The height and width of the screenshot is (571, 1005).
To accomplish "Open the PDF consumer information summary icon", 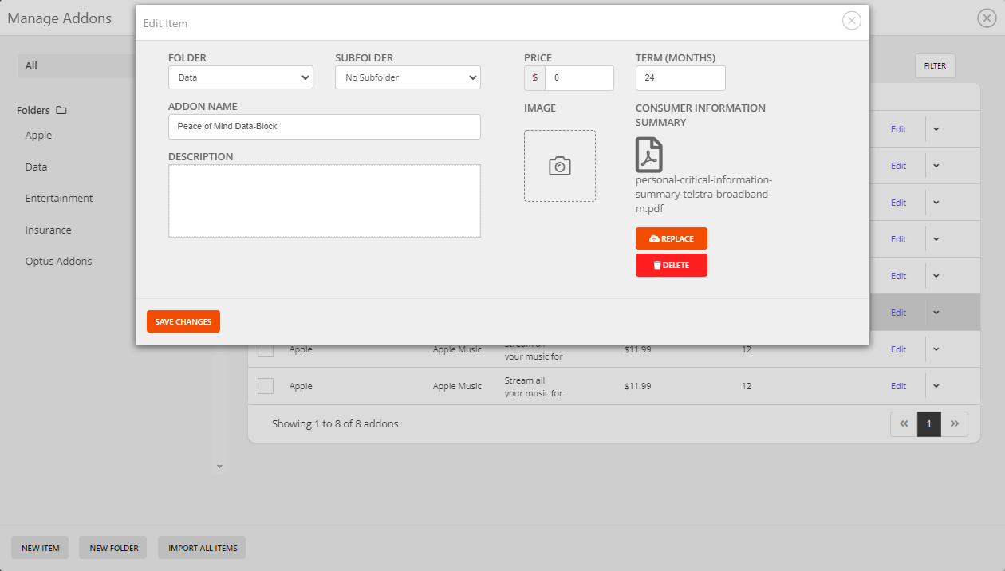I will click(x=648, y=155).
